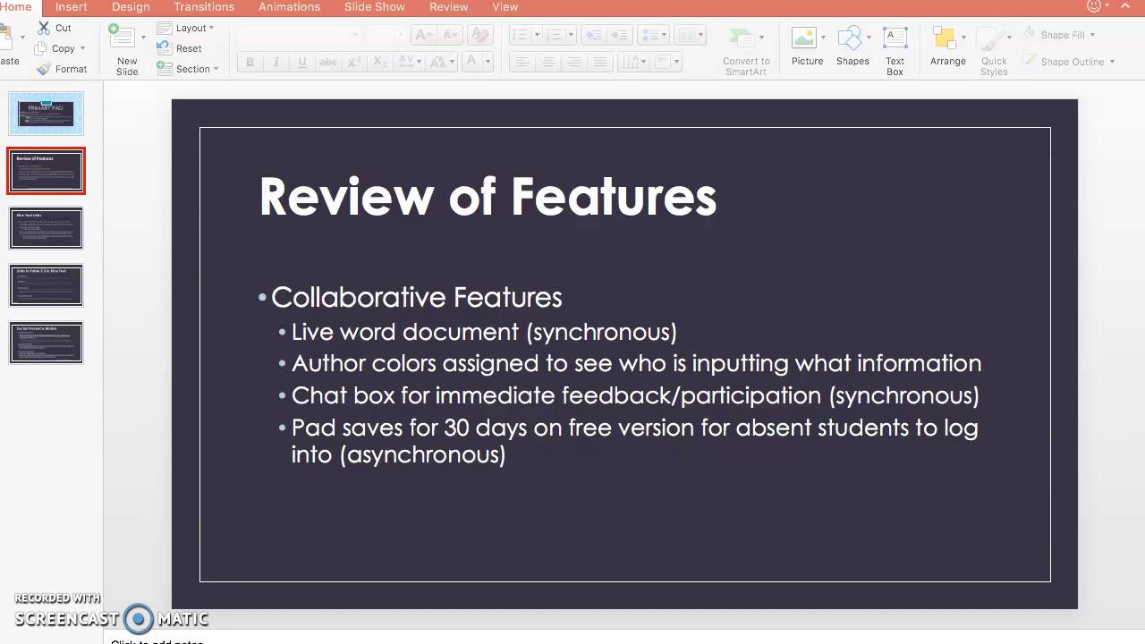Viewport: 1145px width, 644px height.
Task: Click the Align Text icon
Action: tap(664, 62)
